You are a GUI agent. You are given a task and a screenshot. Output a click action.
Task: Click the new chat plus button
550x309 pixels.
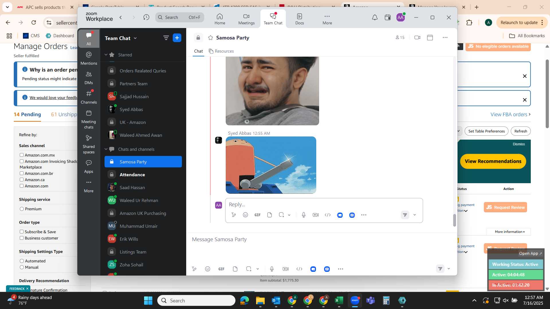(177, 38)
